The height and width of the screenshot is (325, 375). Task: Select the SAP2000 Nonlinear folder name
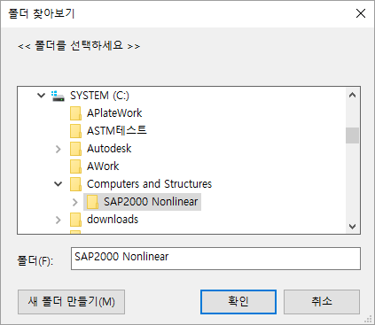[x=151, y=202]
